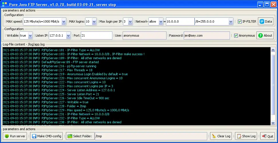
Task: Click the Show Log button label
Action: pyautogui.click(x=249, y=136)
